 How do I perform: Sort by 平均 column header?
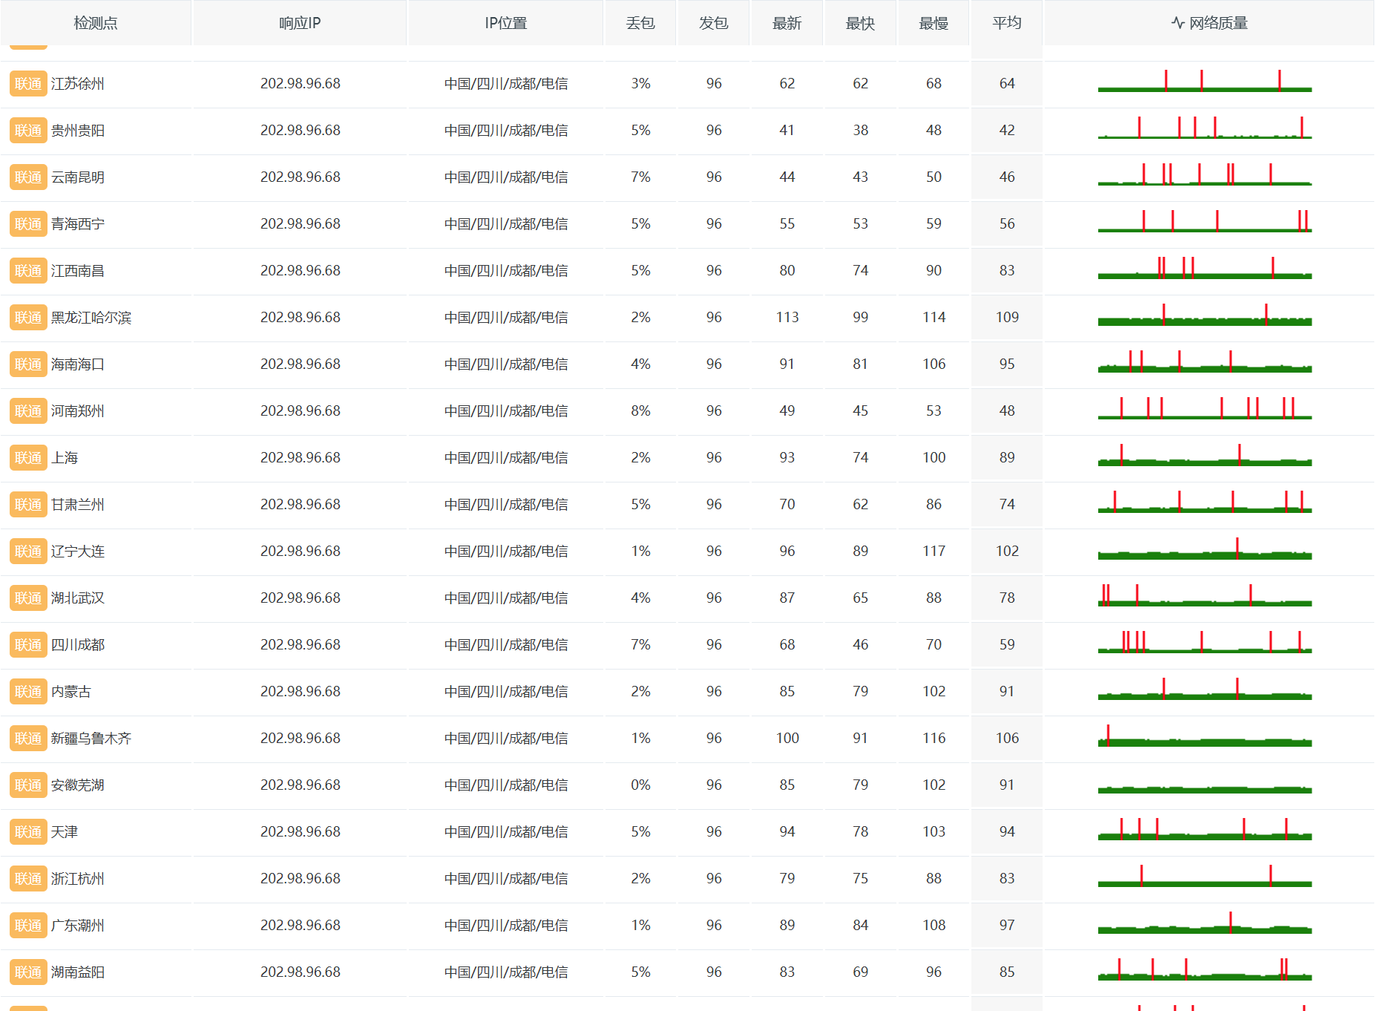point(1007,23)
